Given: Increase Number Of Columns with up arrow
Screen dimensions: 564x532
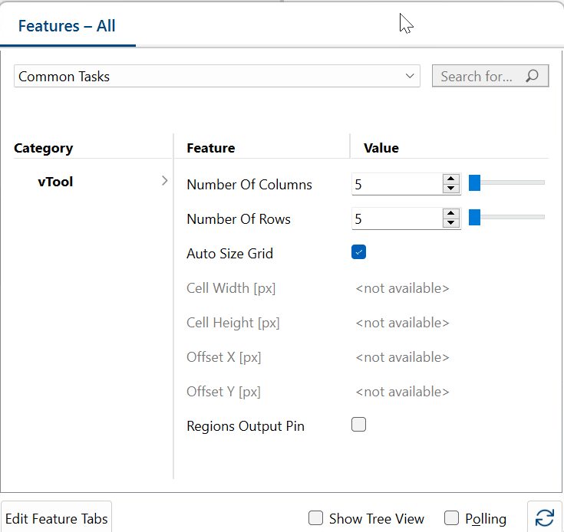Looking at the screenshot, I should pyautogui.click(x=451, y=179).
